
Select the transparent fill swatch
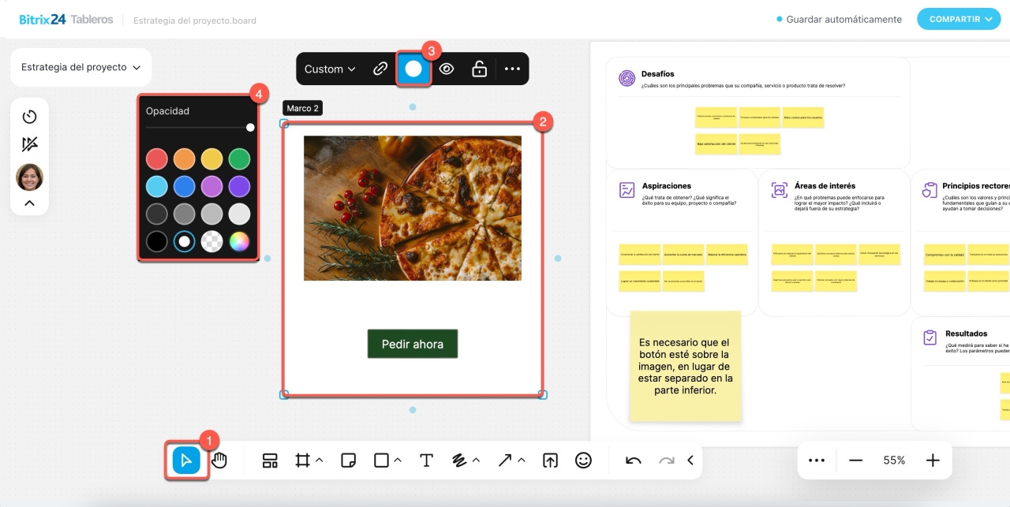[211, 242]
